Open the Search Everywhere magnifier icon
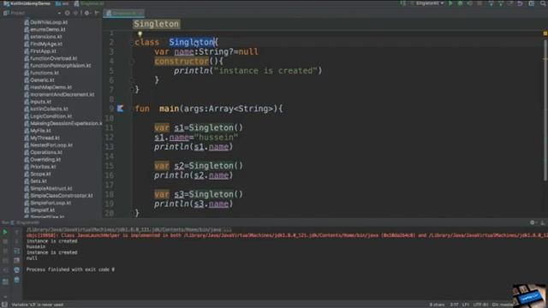 tap(543, 3)
